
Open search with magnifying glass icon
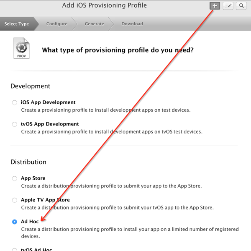pos(241,5)
